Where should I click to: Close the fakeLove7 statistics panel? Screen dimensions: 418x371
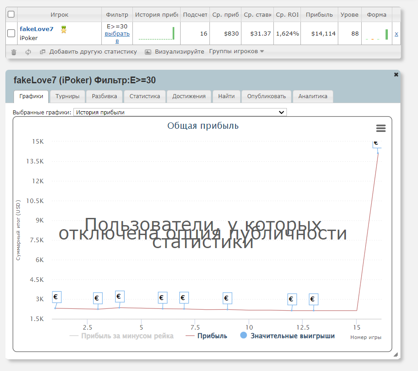[396, 75]
